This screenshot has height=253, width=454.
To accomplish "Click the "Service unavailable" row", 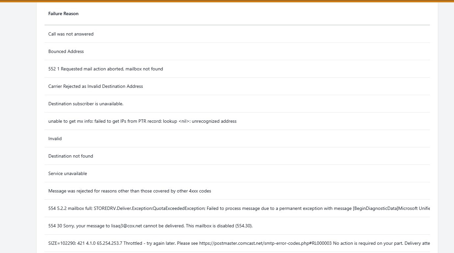I will [68, 173].
